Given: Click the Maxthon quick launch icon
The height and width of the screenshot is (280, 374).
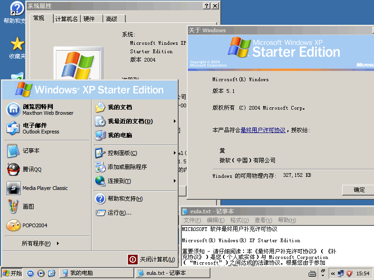Looking at the screenshot, I should pyautogui.click(x=30, y=273).
